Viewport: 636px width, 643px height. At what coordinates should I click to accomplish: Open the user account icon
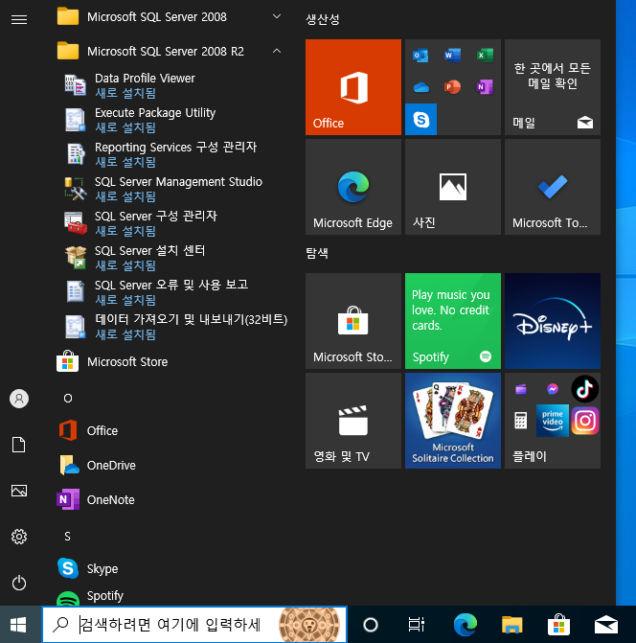(19, 399)
